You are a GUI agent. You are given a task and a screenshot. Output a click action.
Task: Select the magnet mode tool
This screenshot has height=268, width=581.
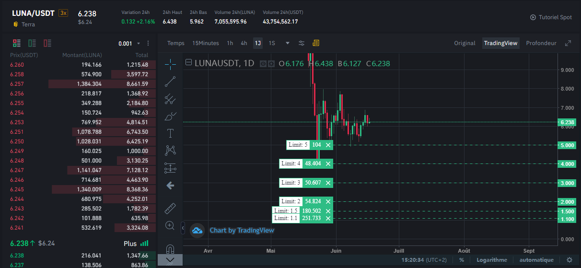170,248
